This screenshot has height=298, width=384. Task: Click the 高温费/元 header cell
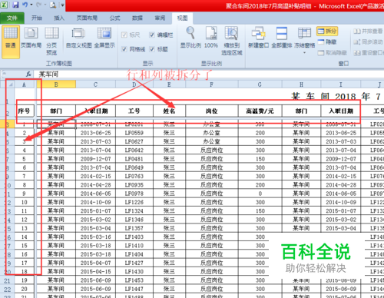(260, 111)
